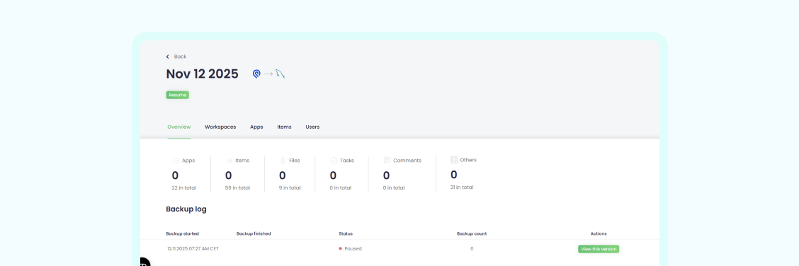This screenshot has width=799, height=266.
Task: Open the Users tab
Action: [312, 127]
